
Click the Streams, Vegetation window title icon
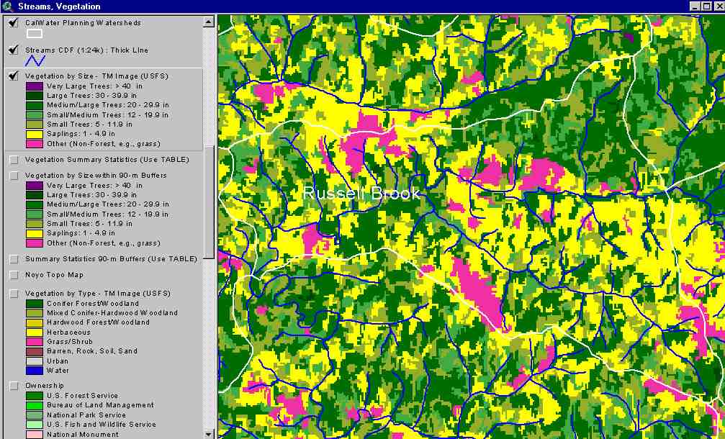point(7,6)
